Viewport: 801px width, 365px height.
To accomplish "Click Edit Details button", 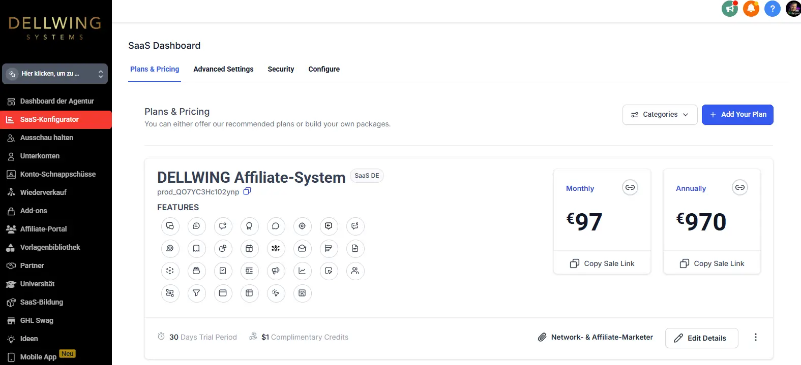I will (x=701, y=338).
